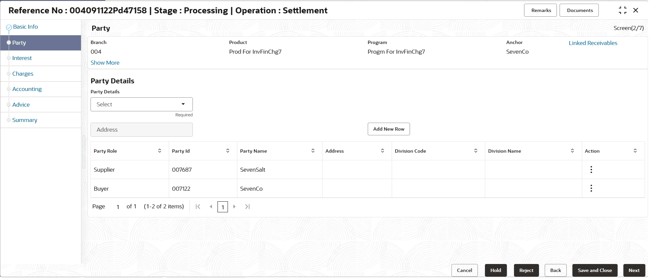Sort table by Division Code column
Image resolution: width=649 pixels, height=278 pixels.
[476, 151]
